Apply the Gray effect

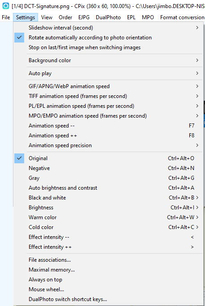pos(108,178)
